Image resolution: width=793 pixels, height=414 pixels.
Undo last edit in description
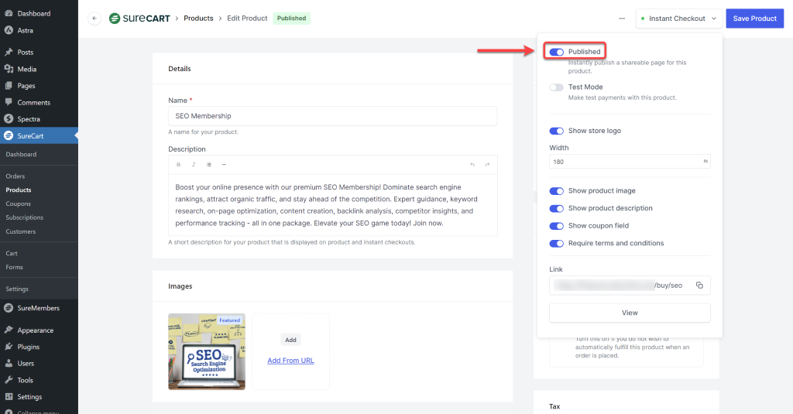coord(472,164)
